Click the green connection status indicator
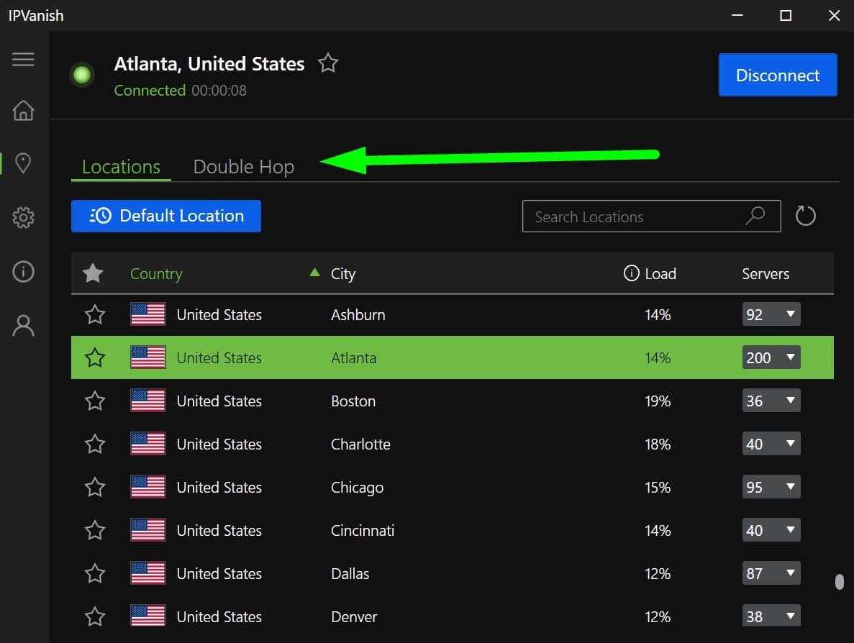The height and width of the screenshot is (643, 854). coord(82,75)
